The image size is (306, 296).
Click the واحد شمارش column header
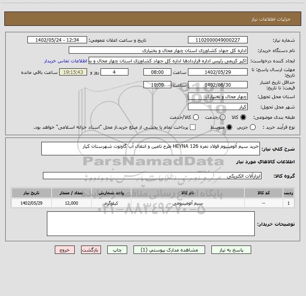(111, 193)
